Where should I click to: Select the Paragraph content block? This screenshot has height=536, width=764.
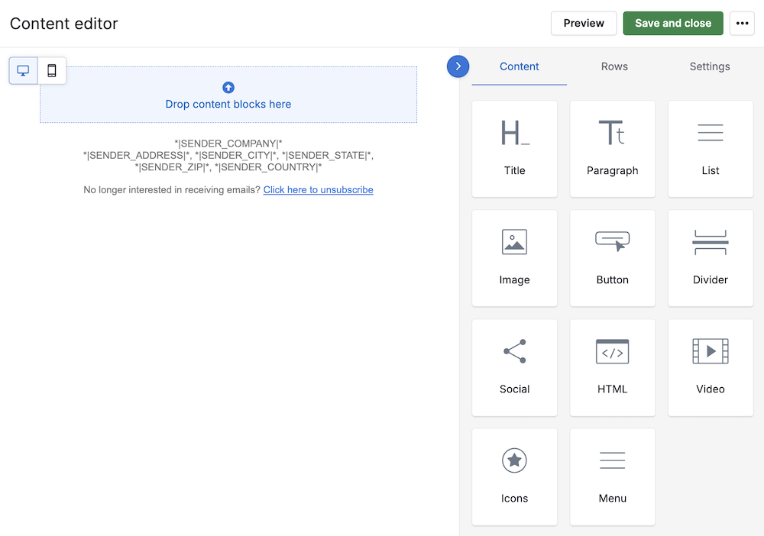[x=612, y=149]
